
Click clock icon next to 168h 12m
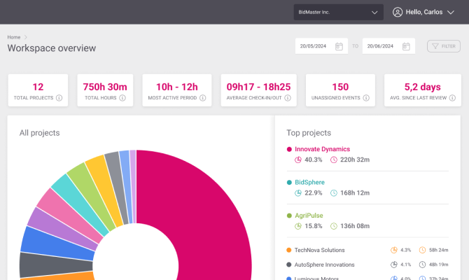pos(333,193)
